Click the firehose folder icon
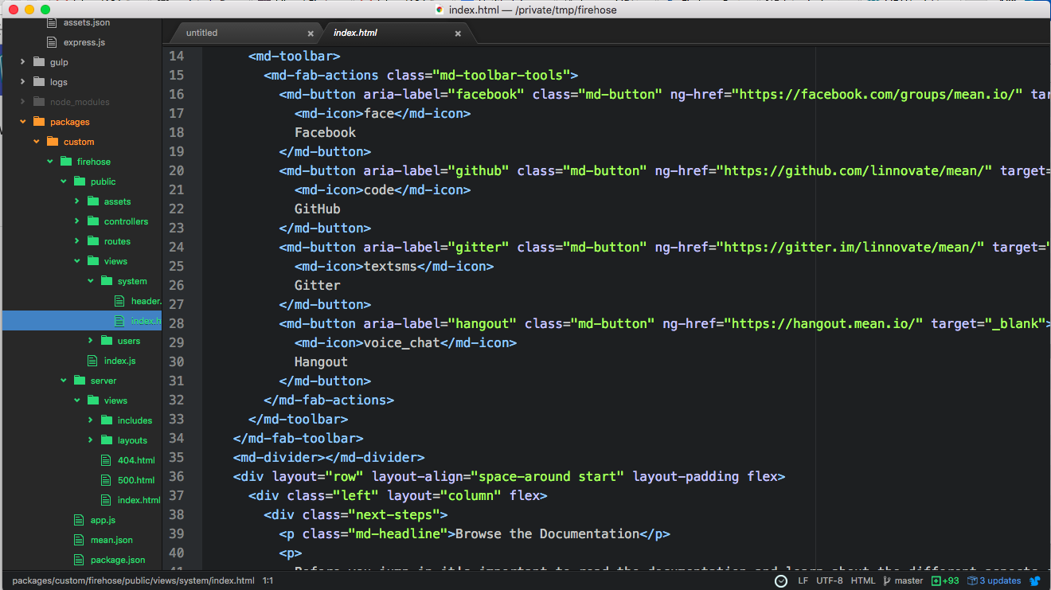The image size is (1051, 590). pyautogui.click(x=66, y=162)
